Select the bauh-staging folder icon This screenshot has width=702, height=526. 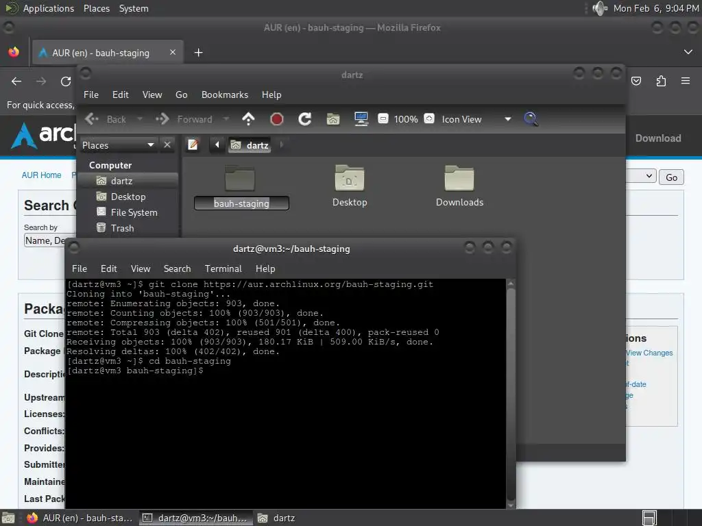[240, 178]
